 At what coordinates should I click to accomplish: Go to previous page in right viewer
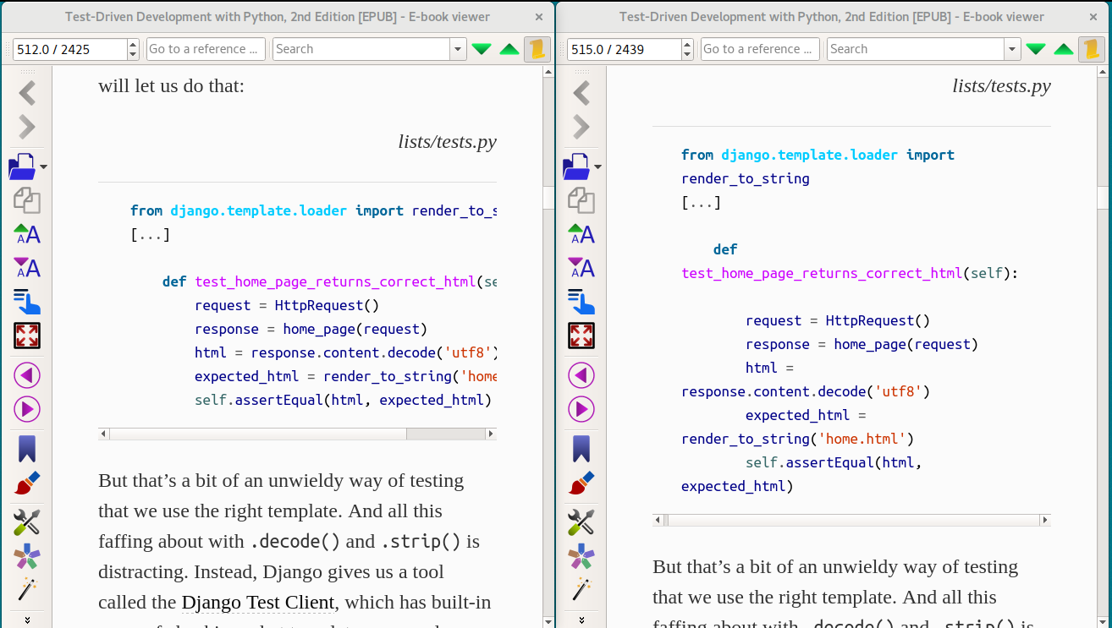(581, 375)
